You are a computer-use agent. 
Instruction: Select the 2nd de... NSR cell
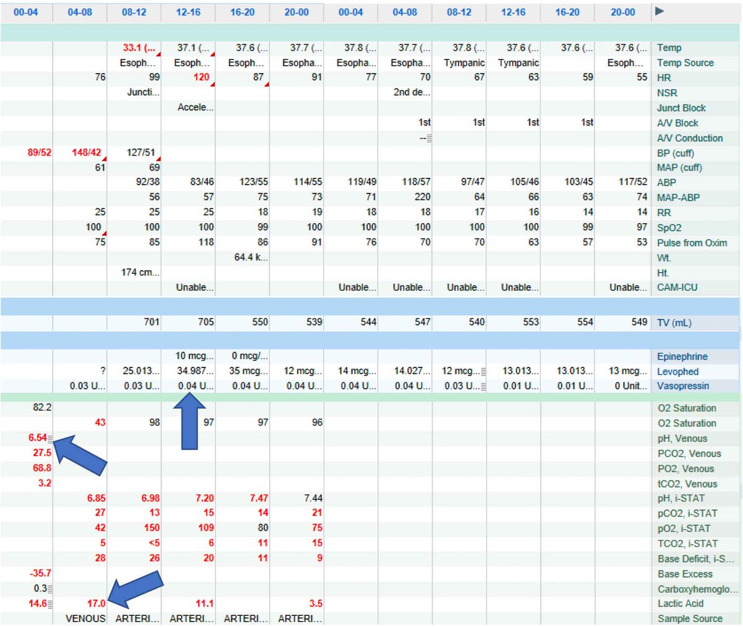pyautogui.click(x=412, y=92)
